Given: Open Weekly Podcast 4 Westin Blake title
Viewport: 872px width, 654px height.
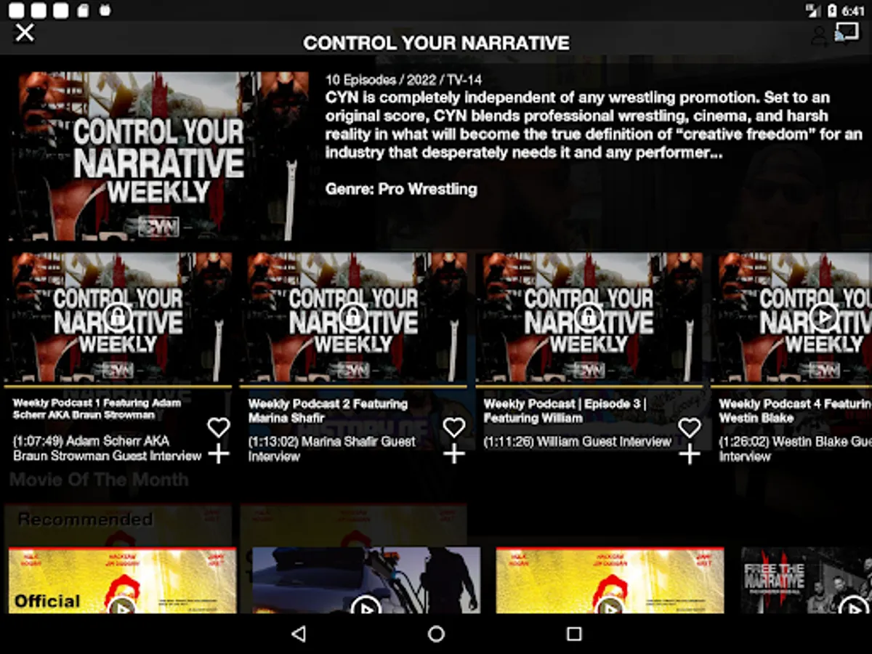Looking at the screenshot, I should [795, 411].
